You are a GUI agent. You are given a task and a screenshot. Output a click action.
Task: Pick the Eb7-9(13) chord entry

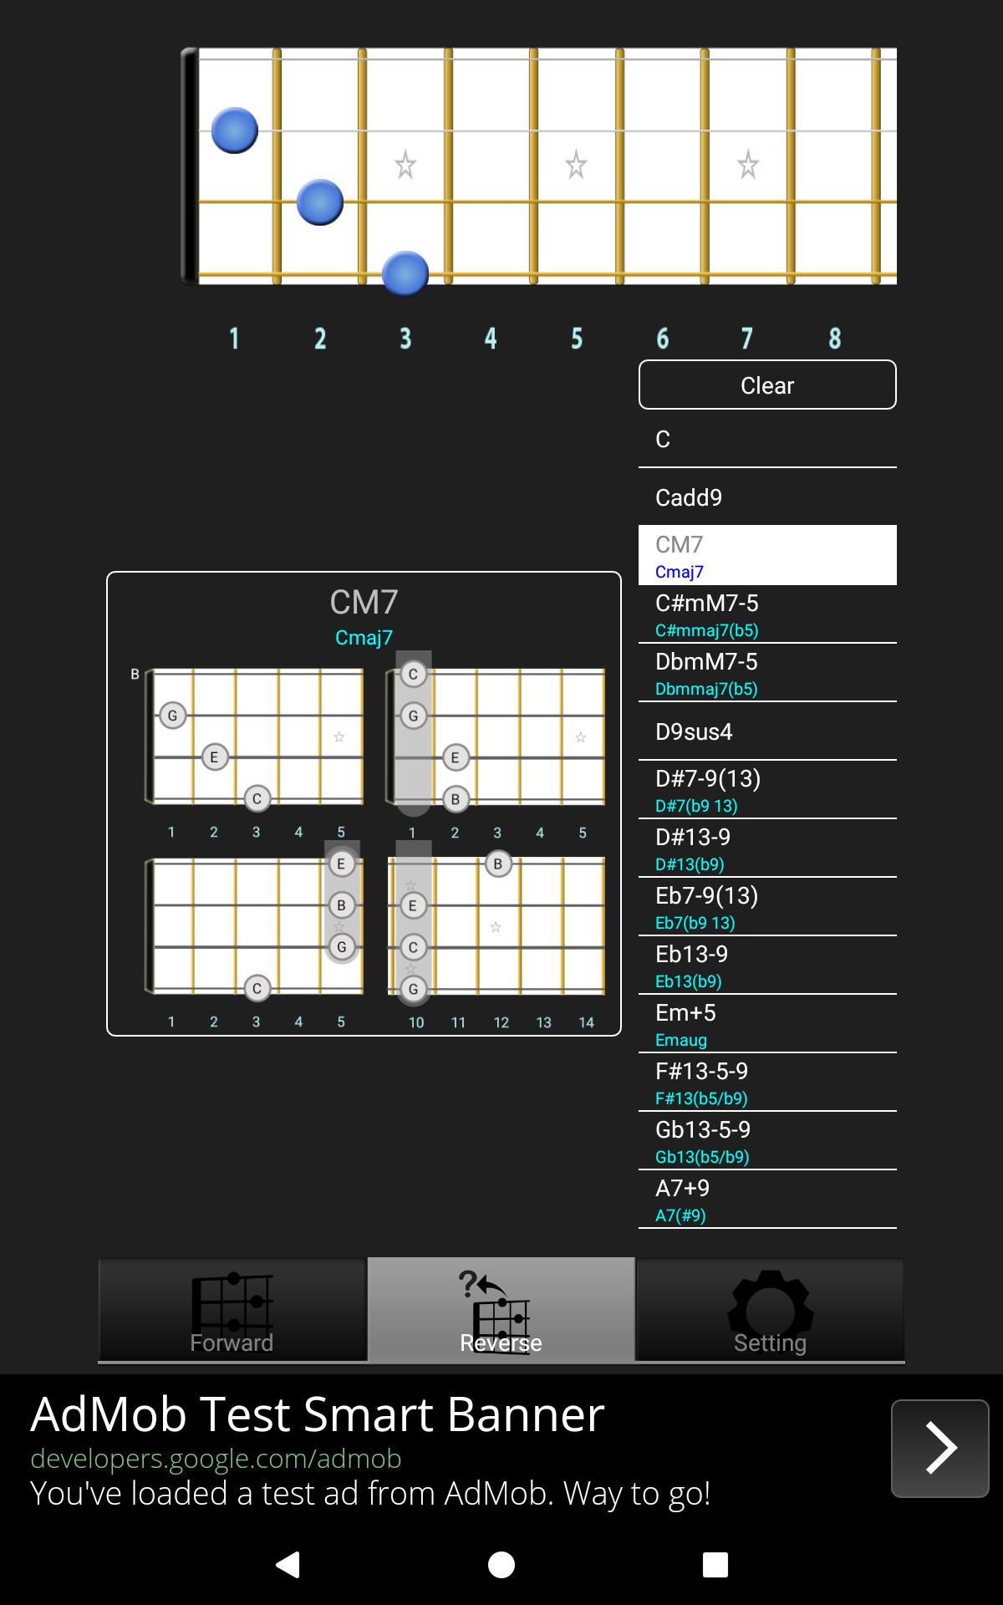(x=767, y=907)
